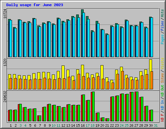Image resolution: width=166 pixels, height=129 pixels.
Task: Click the 249632 axis label
Action: (x=5, y=96)
